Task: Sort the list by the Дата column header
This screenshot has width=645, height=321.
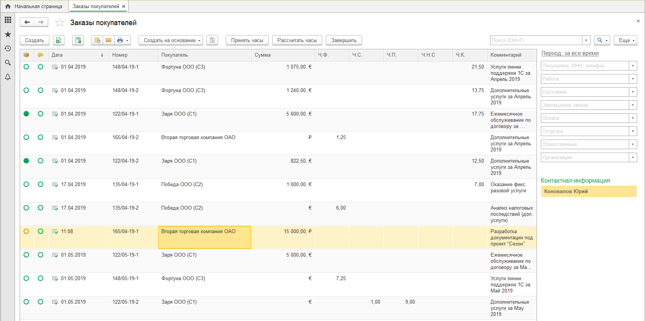Action: point(78,55)
